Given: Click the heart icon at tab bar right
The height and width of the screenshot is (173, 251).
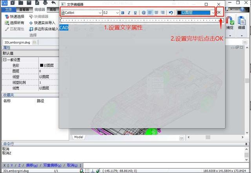Looking at the screenshot, I should pos(245,42).
